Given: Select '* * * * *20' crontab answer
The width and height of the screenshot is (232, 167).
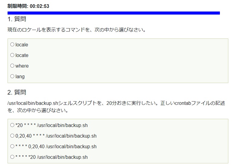Looking at the screenshot, I should tap(12, 157).
